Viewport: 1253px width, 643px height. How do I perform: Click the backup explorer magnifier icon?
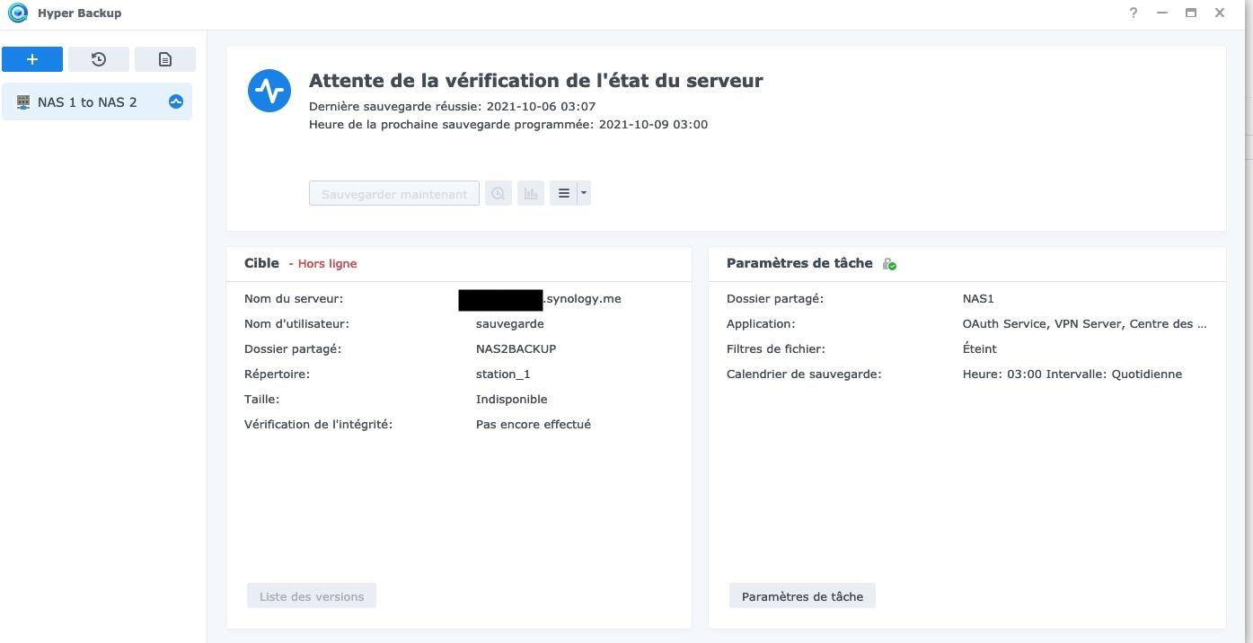point(499,193)
